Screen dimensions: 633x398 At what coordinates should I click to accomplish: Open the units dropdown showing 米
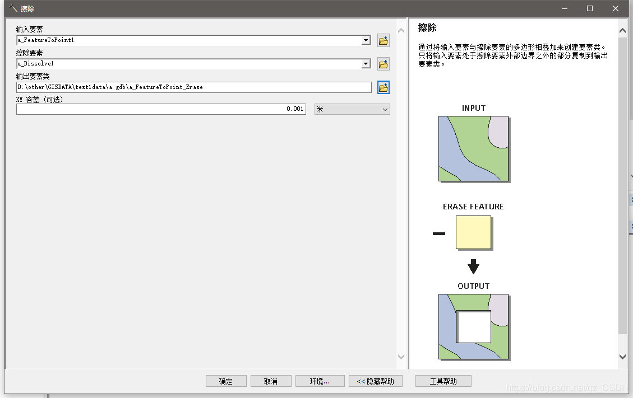click(386, 109)
